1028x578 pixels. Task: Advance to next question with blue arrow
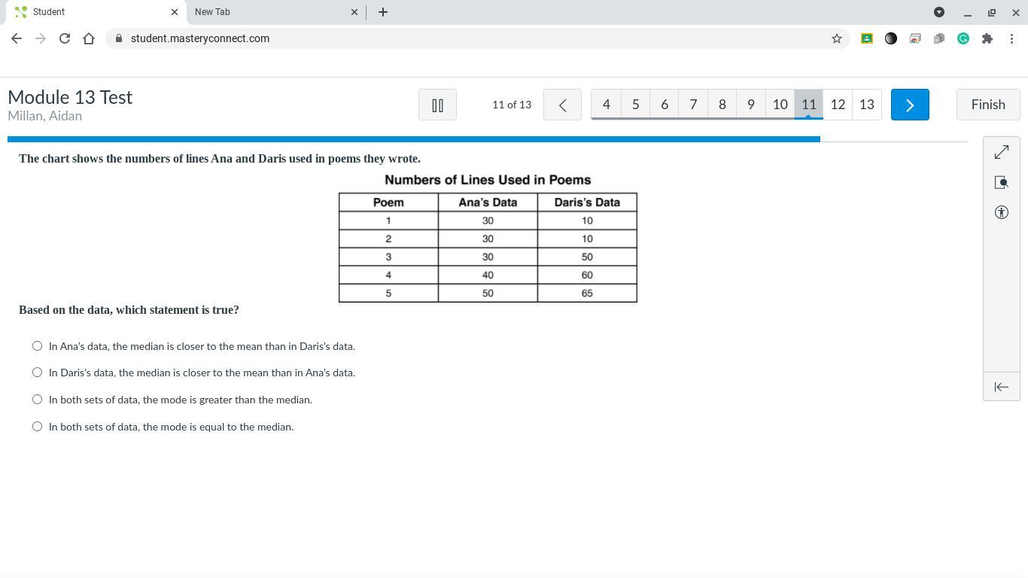click(910, 105)
